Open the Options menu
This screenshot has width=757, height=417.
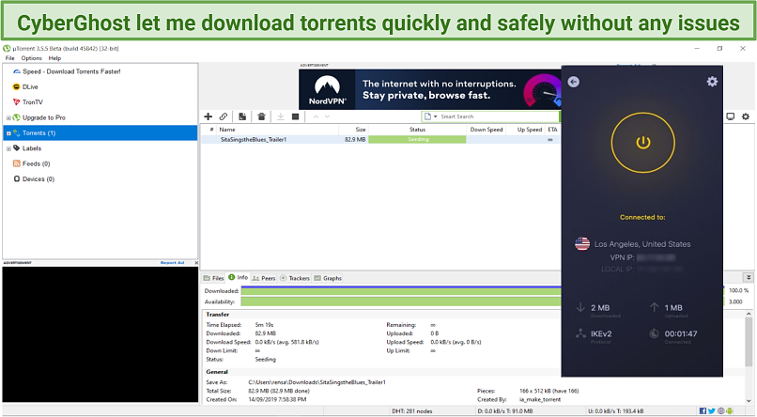point(31,58)
